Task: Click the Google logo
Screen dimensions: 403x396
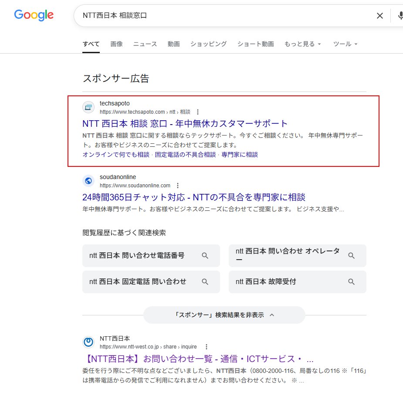Action: coord(34,15)
